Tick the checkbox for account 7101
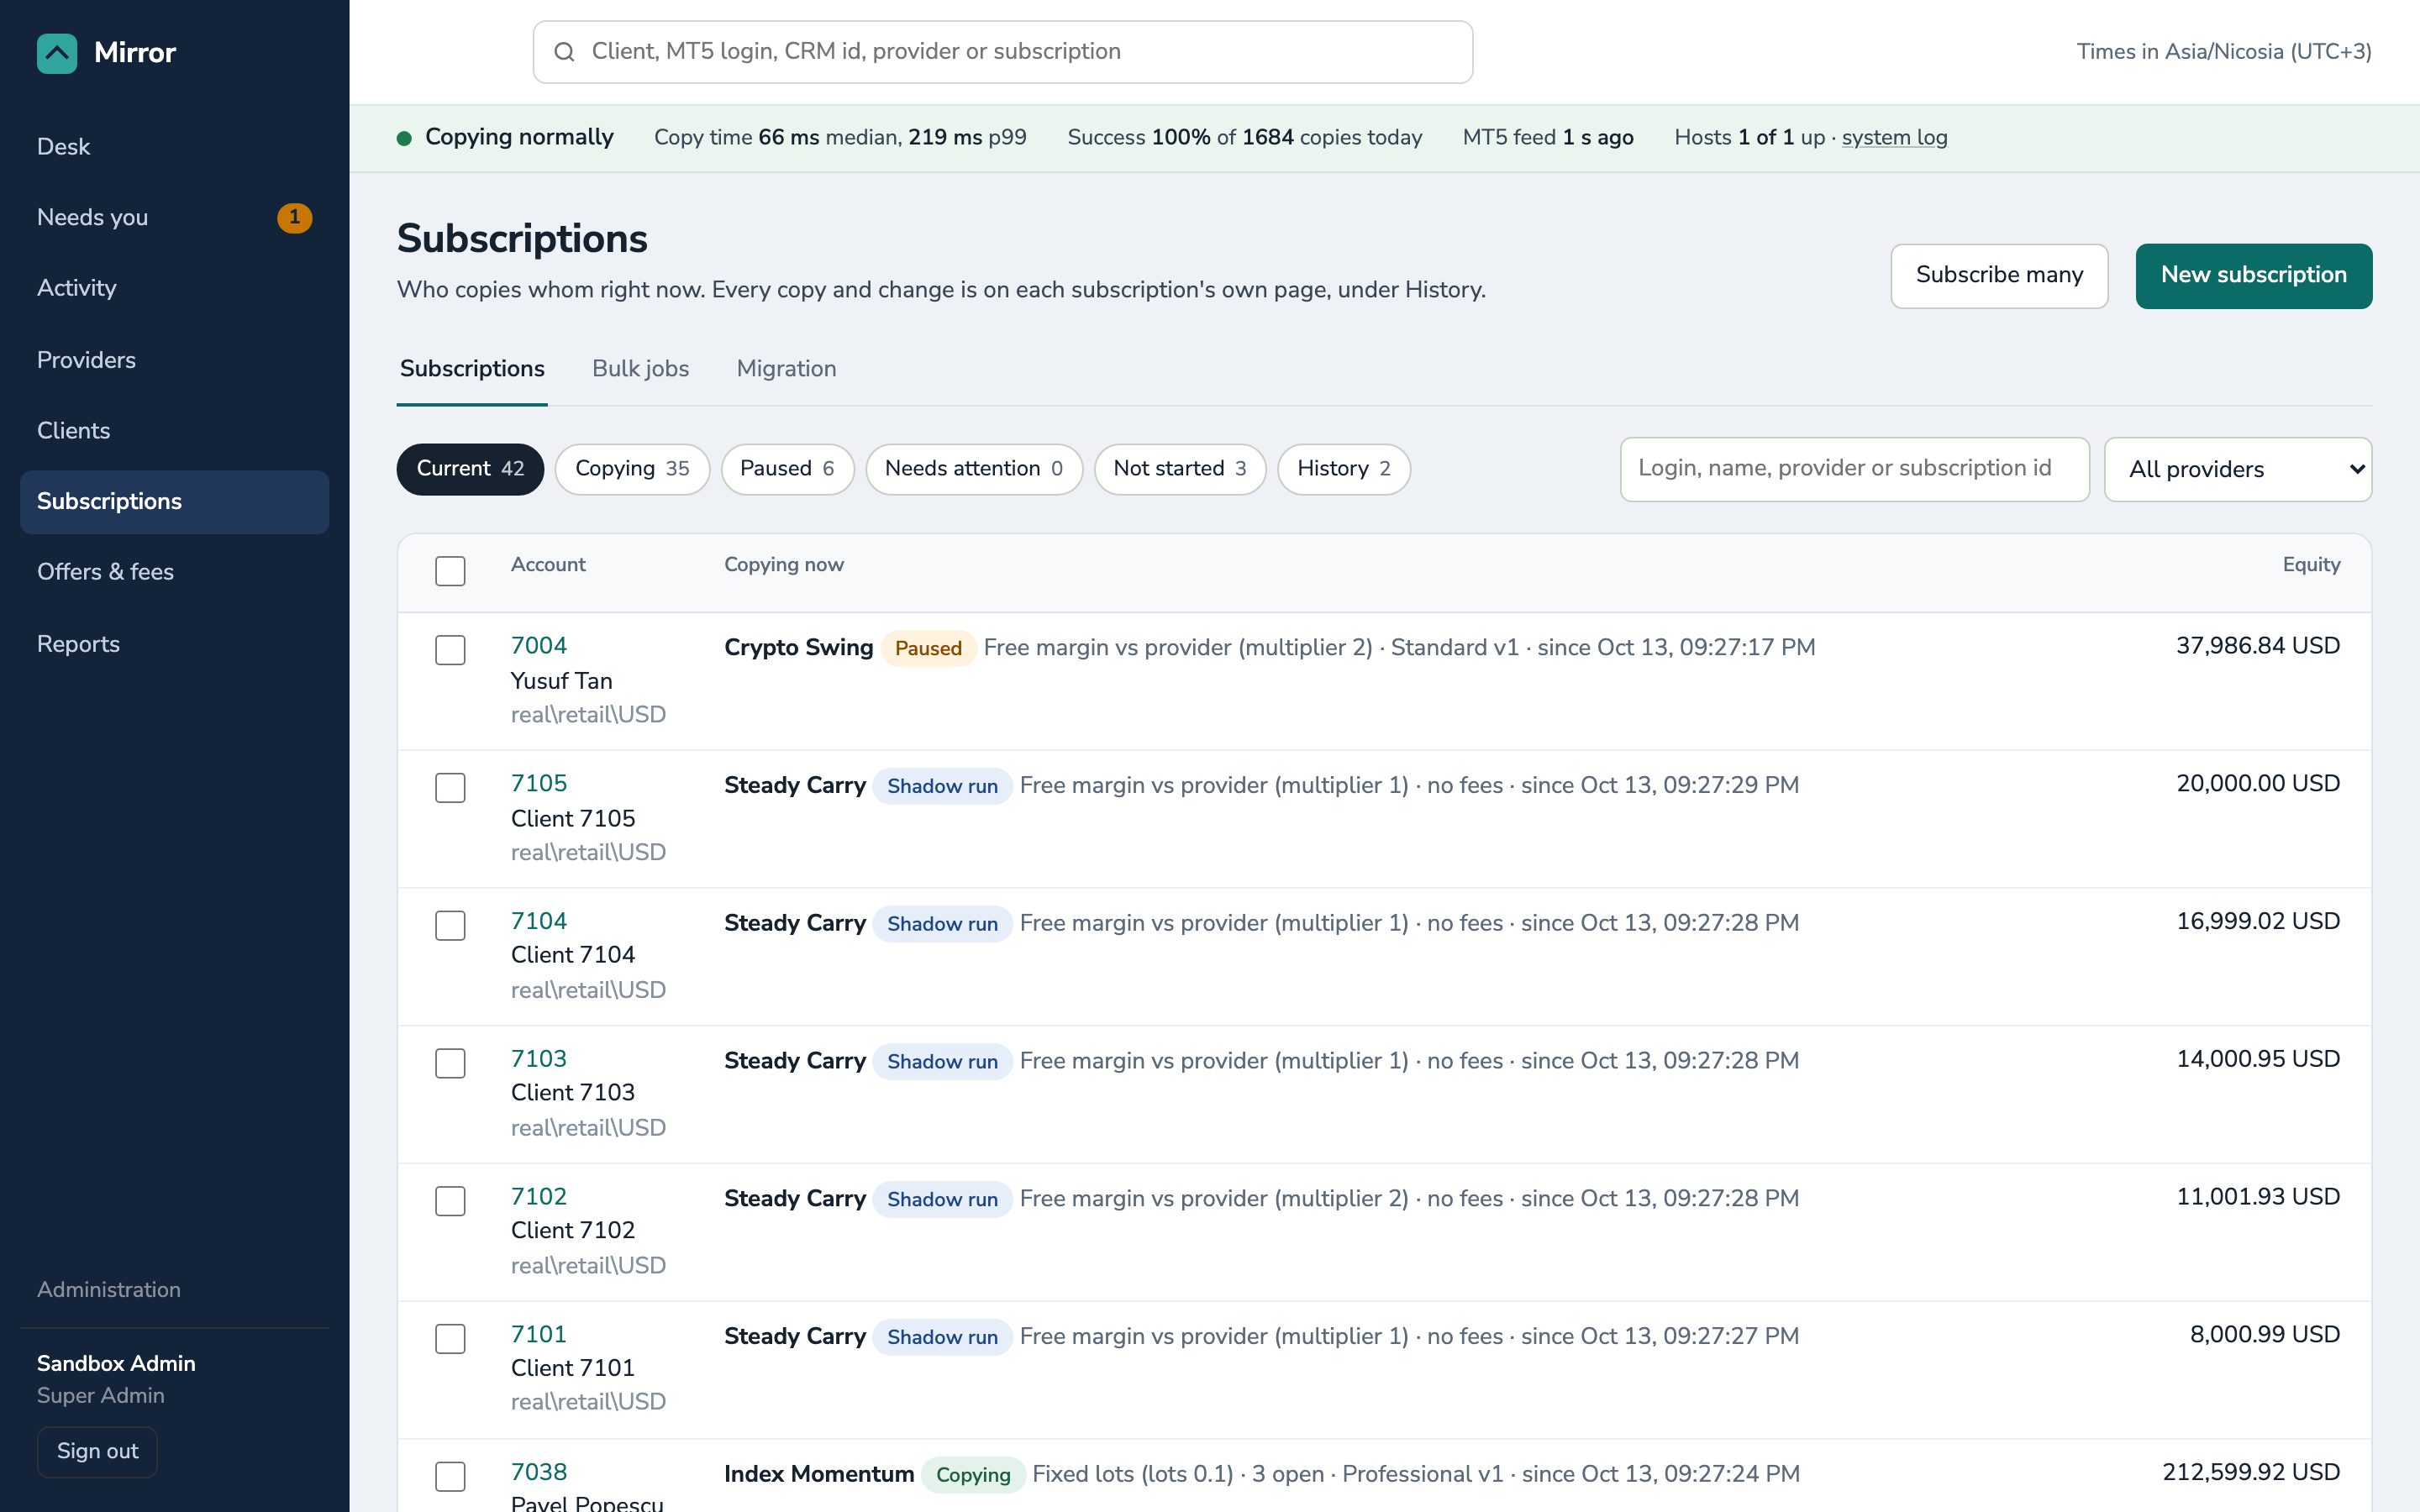The width and height of the screenshot is (2420, 1512). [450, 1339]
